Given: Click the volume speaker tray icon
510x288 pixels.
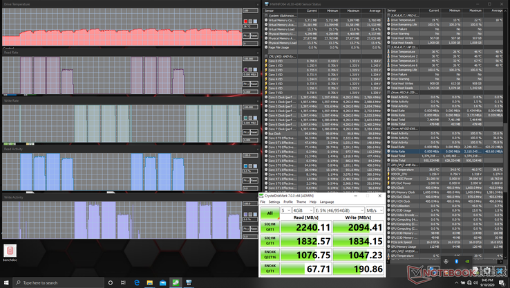Looking at the screenshot, I should [477, 282].
